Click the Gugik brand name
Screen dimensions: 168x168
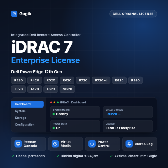coord(25,14)
